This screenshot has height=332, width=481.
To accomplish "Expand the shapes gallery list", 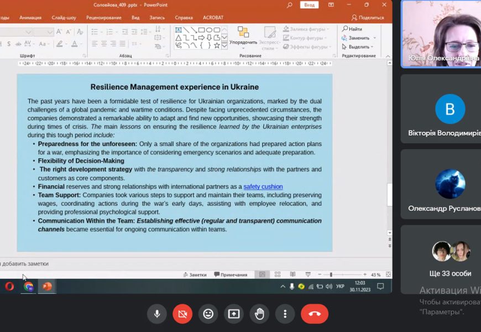I will tap(224, 46).
